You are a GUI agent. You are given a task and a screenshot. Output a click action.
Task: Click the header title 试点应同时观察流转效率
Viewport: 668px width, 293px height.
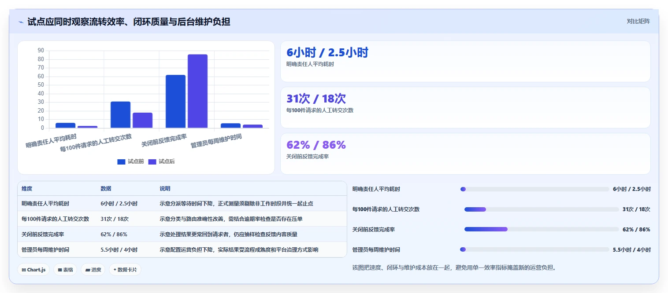coord(129,22)
